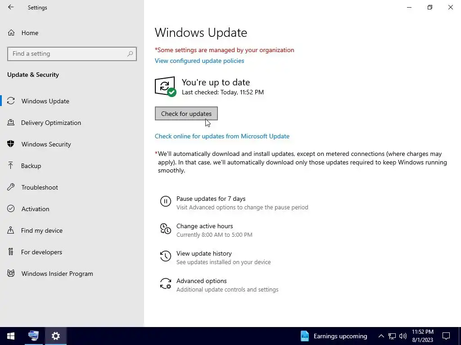This screenshot has height=345, width=461.
Task: Click Check online for updates from Microsoft Update
Action: click(222, 136)
